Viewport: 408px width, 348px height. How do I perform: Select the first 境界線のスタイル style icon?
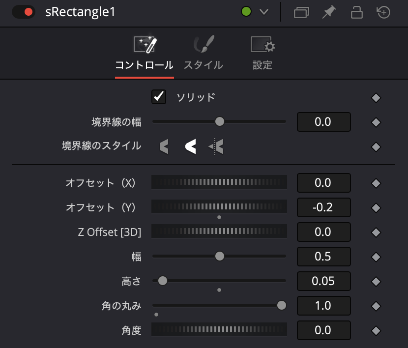point(165,146)
